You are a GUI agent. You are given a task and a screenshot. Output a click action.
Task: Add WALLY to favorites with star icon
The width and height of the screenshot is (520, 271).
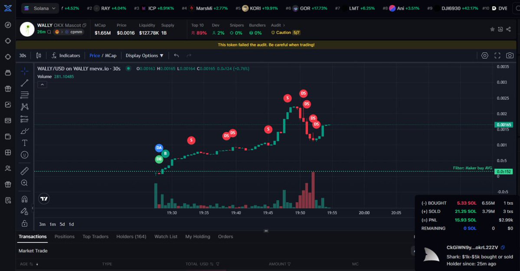click(492, 29)
